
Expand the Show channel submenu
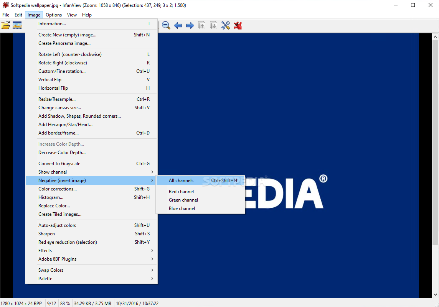91,172
